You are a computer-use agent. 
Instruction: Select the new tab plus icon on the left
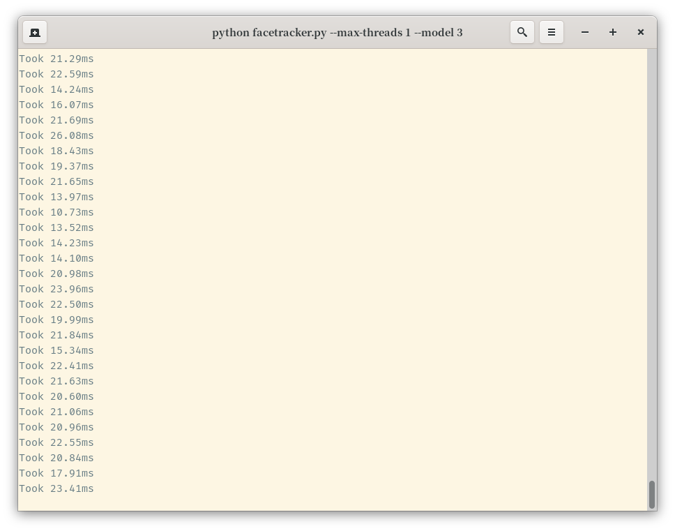pos(34,32)
